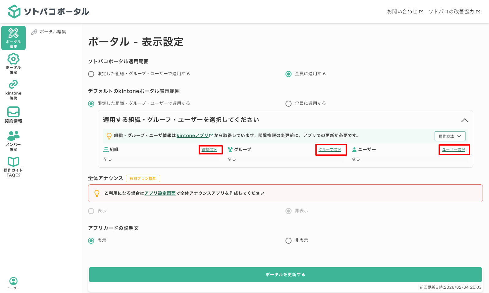
Task: Select 全員に適用する for ソトバコポータル適用範囲
Action: [288, 74]
